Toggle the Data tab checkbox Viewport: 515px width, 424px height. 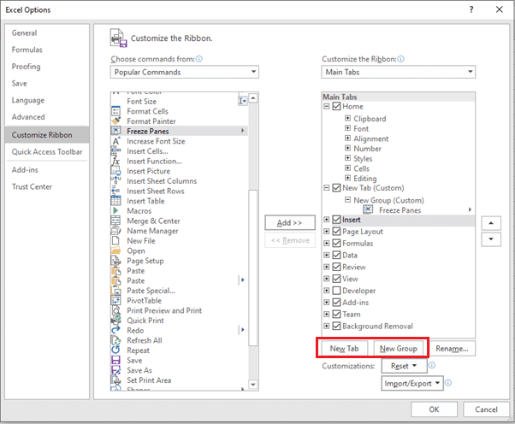[336, 255]
